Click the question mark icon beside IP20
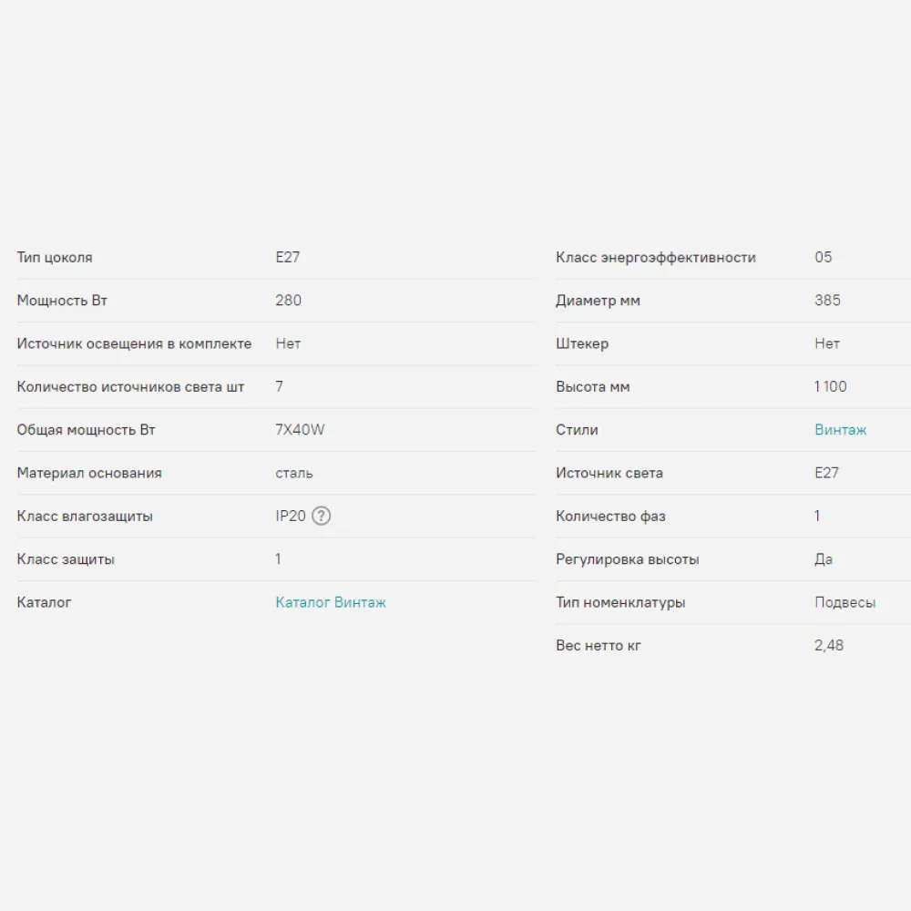Image resolution: width=911 pixels, height=911 pixels. [x=321, y=517]
